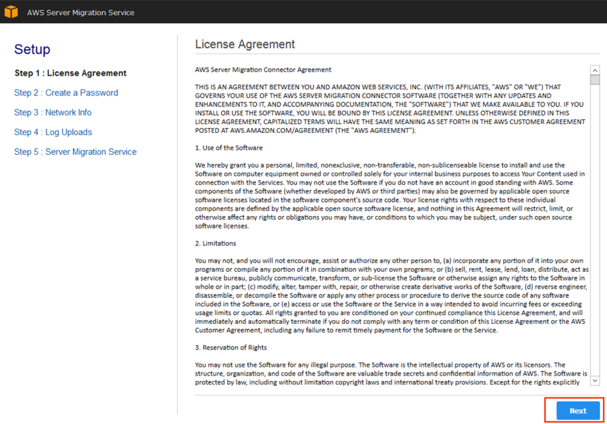Viewport: 607px width, 424px height.
Task: Click '3. Reservation of Rights' heading
Action: tap(231, 348)
